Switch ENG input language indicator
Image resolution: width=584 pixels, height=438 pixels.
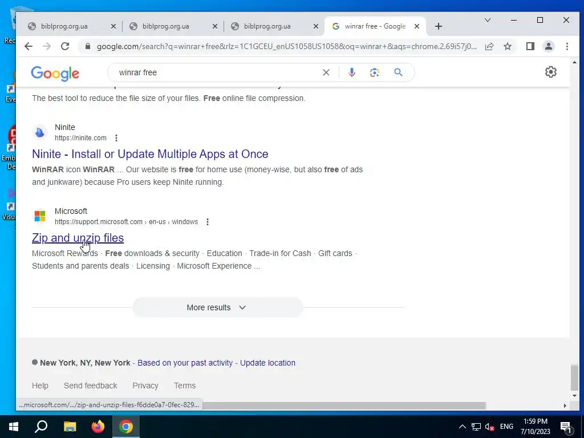[506, 427]
